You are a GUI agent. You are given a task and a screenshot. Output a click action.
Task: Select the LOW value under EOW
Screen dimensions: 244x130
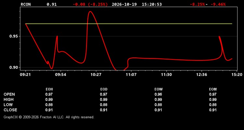[158, 105]
